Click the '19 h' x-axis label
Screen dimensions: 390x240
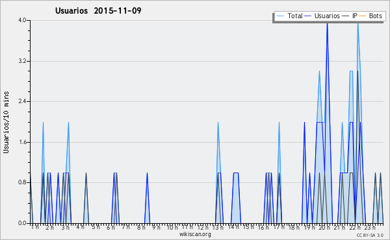[x=309, y=228]
